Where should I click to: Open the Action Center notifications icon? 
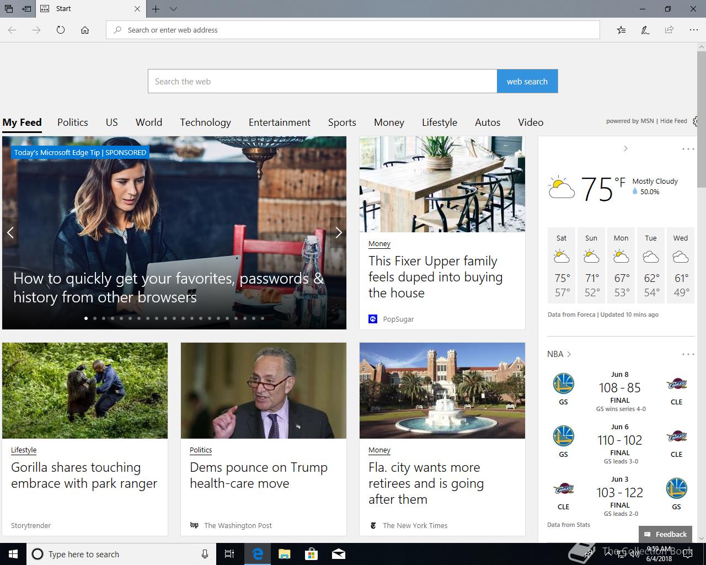coord(688,554)
